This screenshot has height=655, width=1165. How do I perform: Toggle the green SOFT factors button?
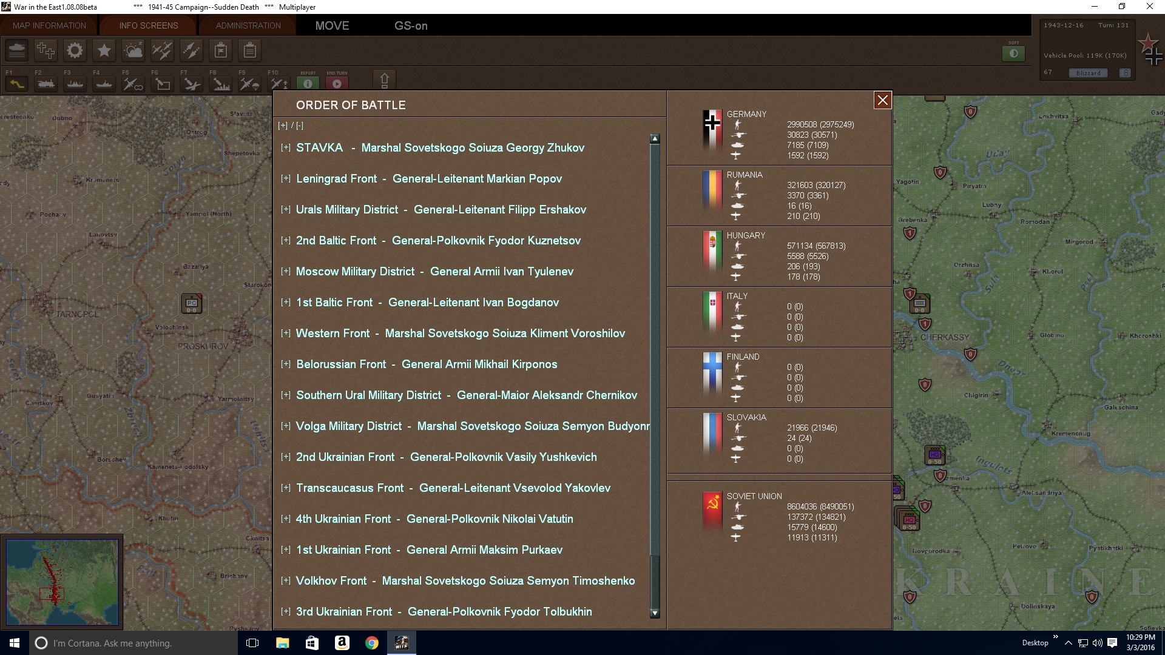1014,53
